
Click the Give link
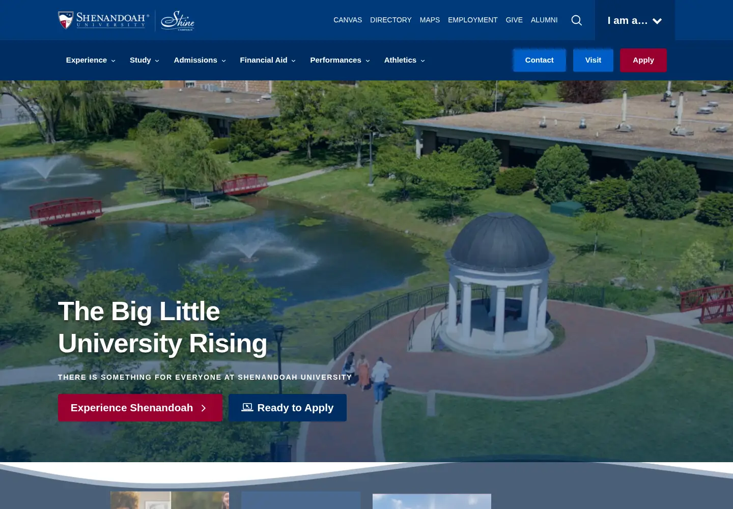[514, 20]
